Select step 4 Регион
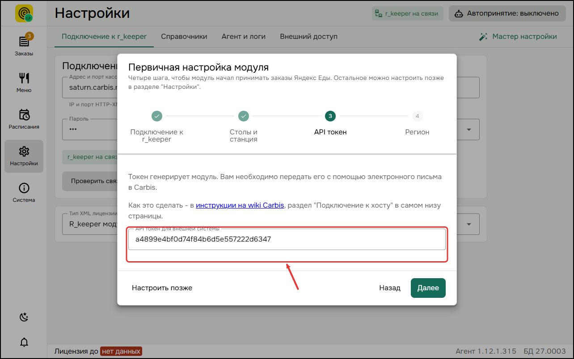 (417, 123)
